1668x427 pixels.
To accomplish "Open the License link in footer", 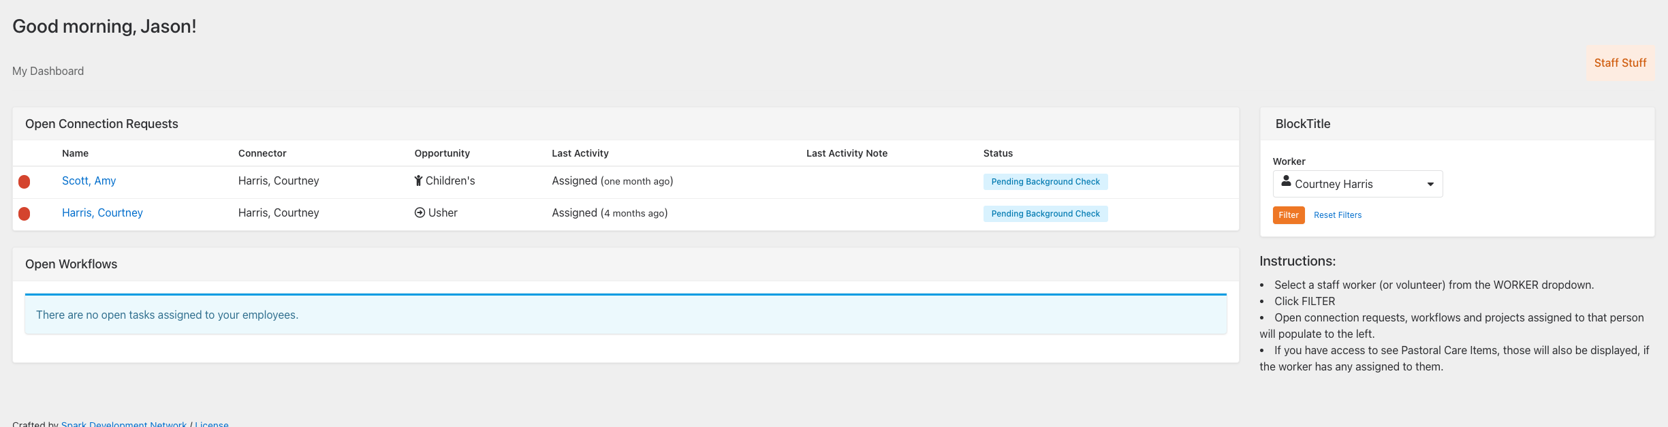I will click(211, 424).
